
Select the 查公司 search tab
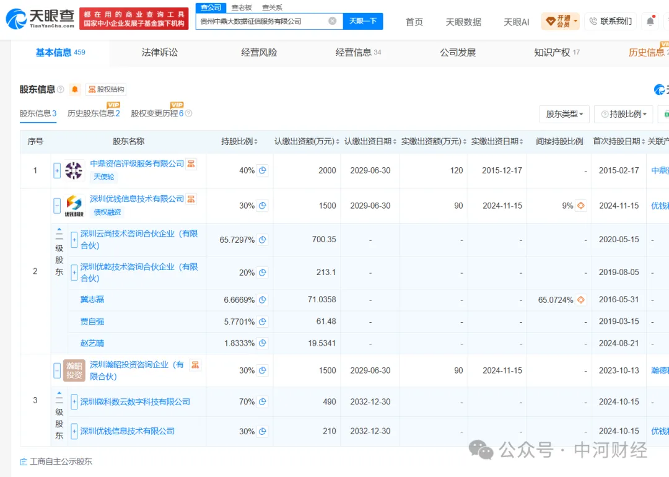(x=211, y=7)
